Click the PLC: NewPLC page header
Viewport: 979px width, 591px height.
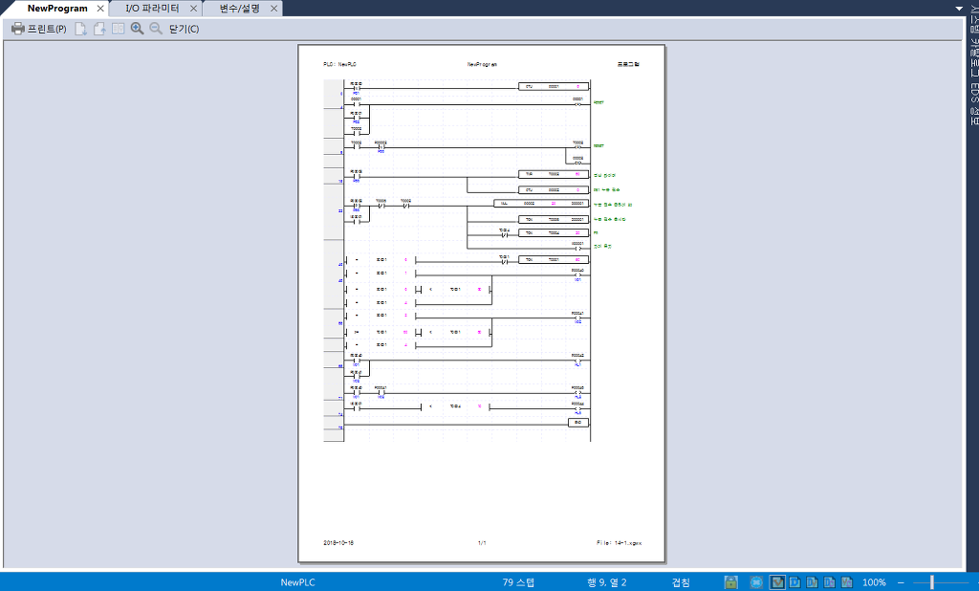339,64
